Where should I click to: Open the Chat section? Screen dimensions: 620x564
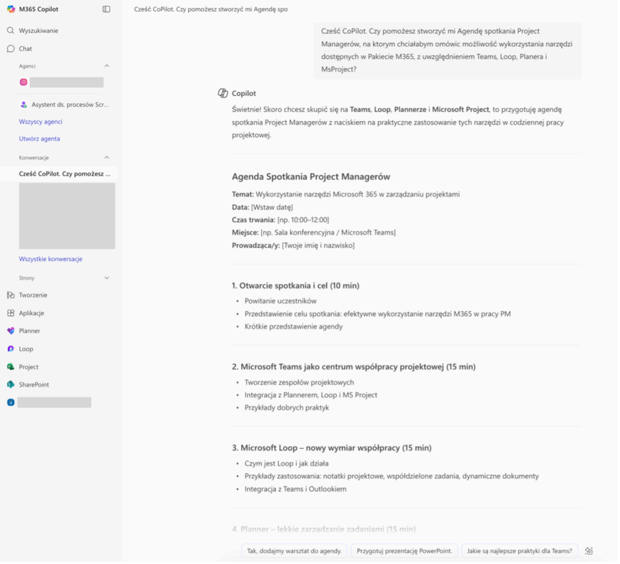[x=25, y=48]
